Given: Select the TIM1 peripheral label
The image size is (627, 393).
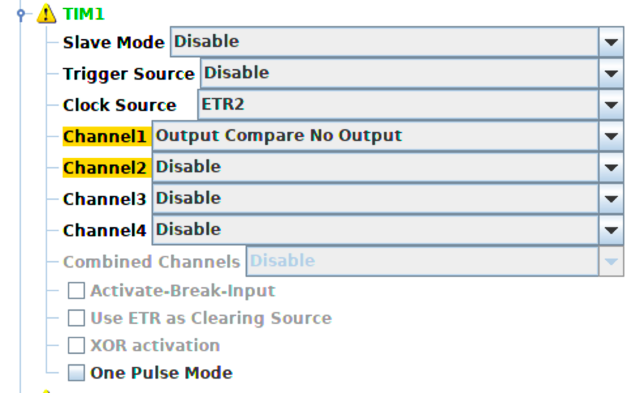Looking at the screenshot, I should pyautogui.click(x=84, y=14).
